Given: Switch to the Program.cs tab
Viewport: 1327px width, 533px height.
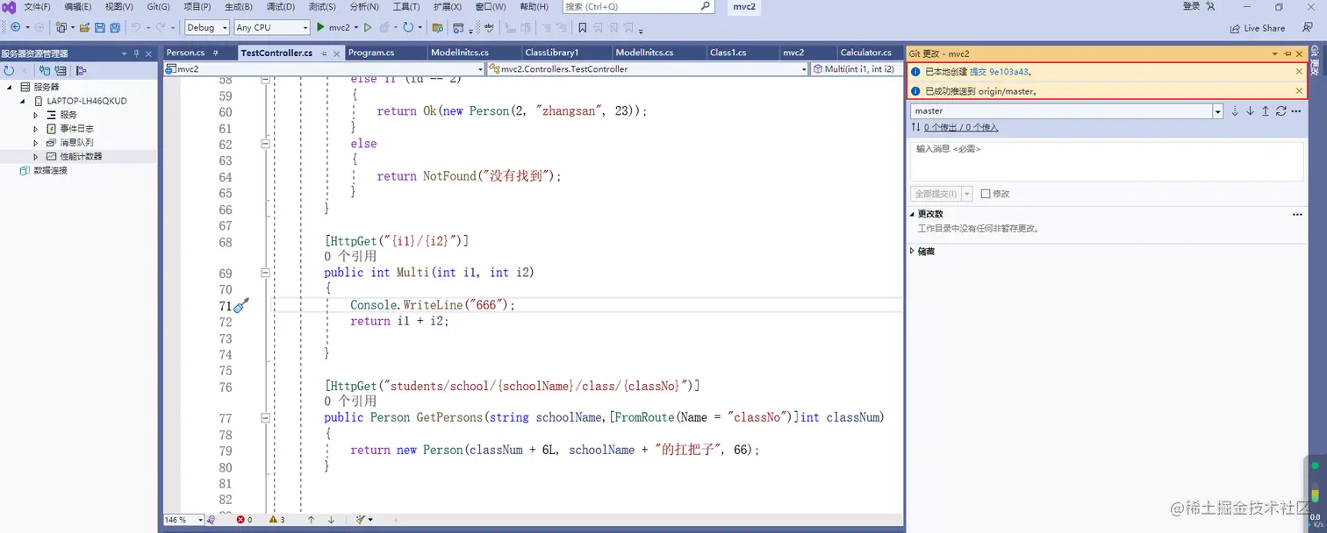Looking at the screenshot, I should [x=371, y=53].
